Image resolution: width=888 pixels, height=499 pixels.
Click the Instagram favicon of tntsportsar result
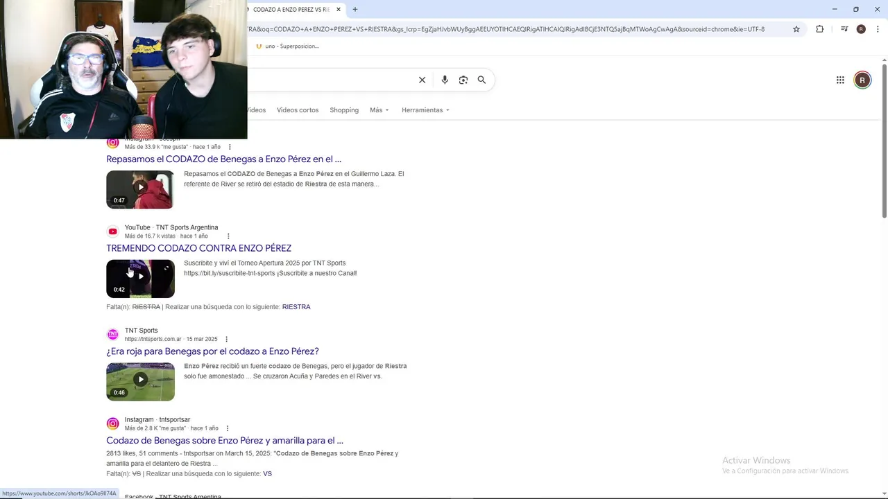(x=112, y=423)
